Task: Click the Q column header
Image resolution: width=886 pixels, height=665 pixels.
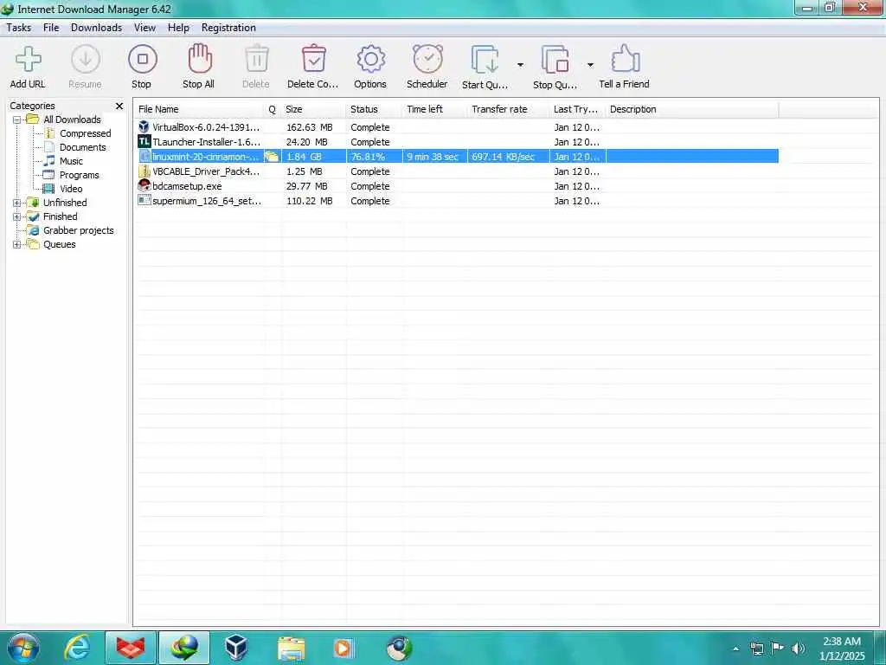Action: [x=273, y=109]
